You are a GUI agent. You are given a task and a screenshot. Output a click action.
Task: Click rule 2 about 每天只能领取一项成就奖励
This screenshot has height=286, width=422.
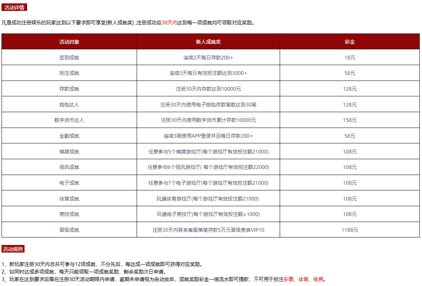[84, 272]
